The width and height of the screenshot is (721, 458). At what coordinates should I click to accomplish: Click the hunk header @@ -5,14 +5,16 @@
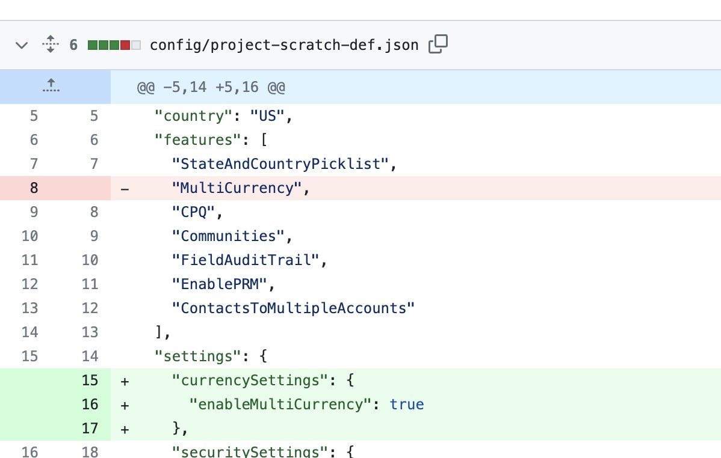pyautogui.click(x=211, y=87)
